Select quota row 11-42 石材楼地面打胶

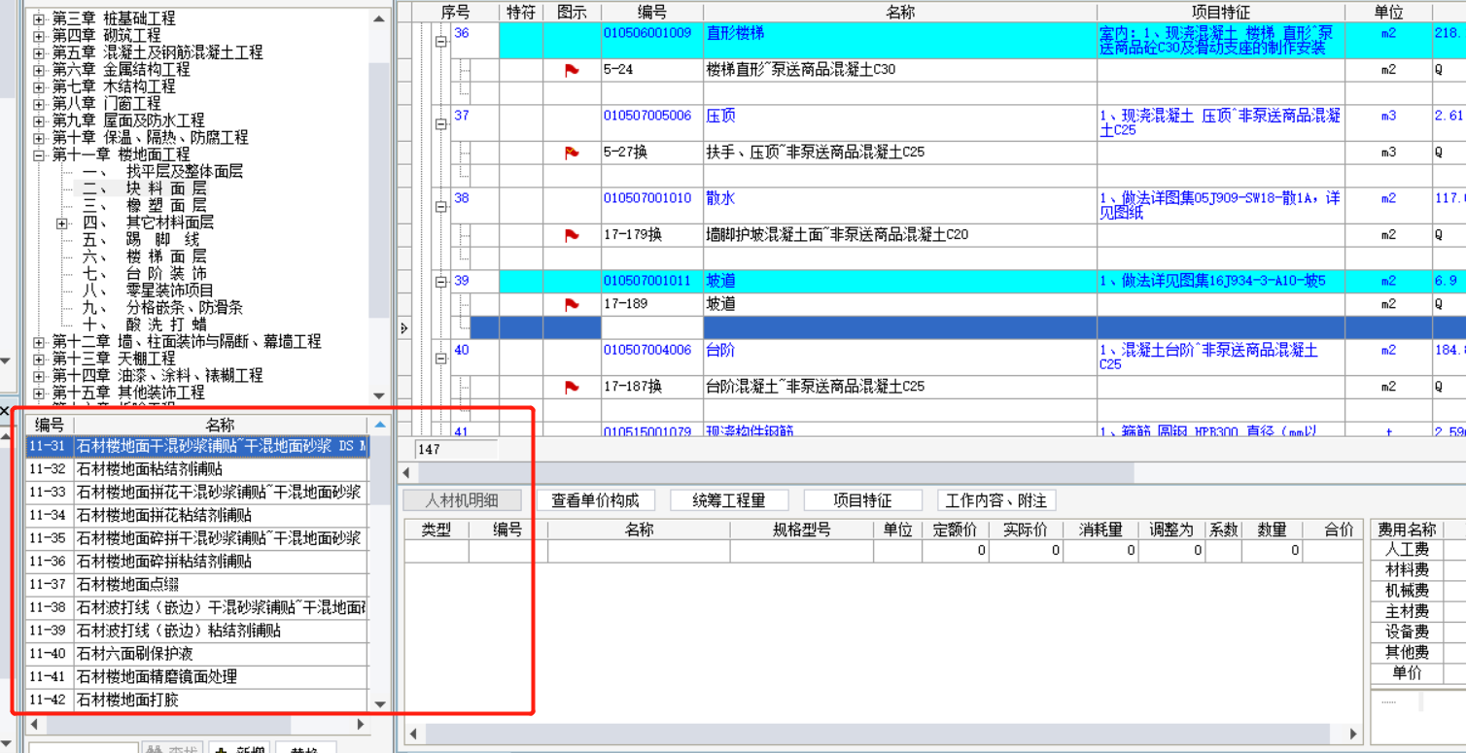[x=197, y=700]
